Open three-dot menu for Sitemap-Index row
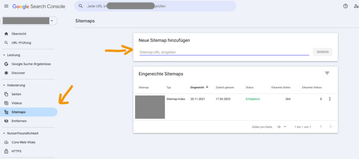Image resolution: width=359 pixels, height=159 pixels. [330, 99]
